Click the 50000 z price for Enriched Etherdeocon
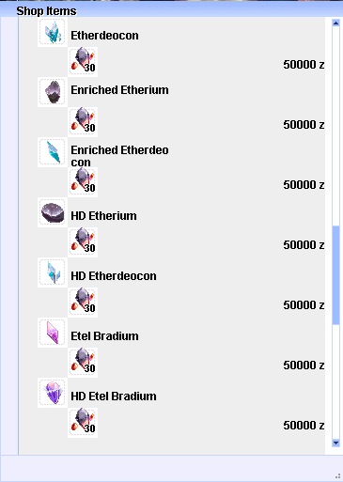 304,185
